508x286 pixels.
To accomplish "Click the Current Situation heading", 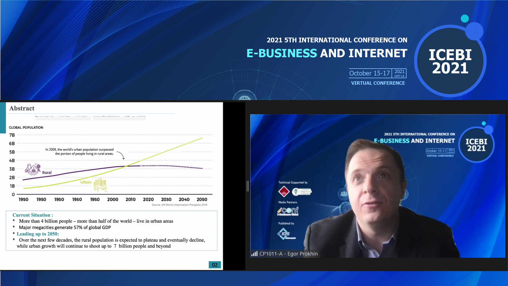I will [x=33, y=215].
